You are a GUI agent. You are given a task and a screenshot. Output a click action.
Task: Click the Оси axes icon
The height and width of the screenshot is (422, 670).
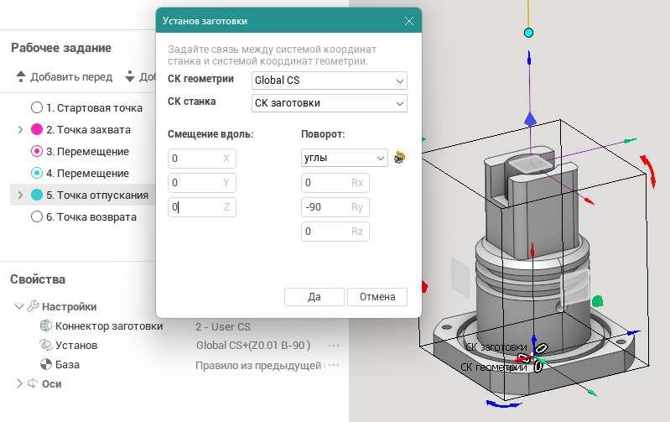[x=34, y=383]
